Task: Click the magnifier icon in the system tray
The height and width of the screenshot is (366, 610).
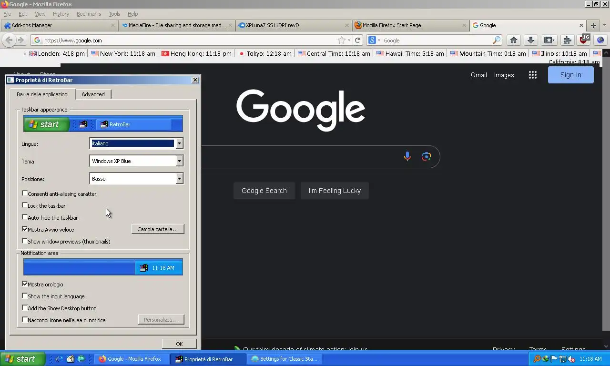Action: click(537, 359)
